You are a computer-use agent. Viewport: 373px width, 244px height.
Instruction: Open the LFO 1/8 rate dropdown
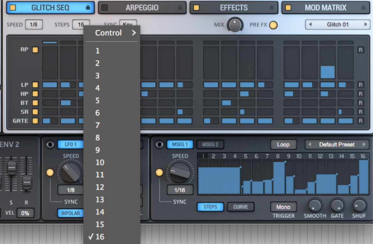point(71,190)
